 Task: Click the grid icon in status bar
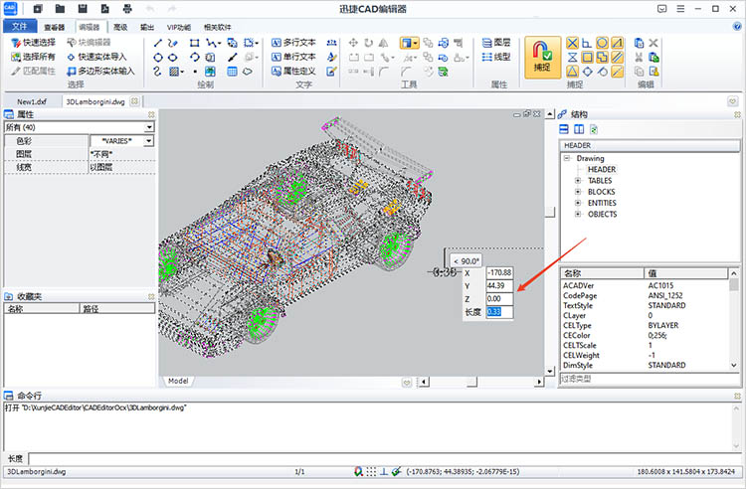pos(371,471)
